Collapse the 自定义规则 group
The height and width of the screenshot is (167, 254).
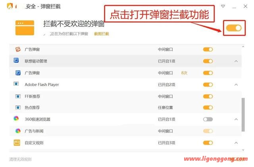click(236, 143)
